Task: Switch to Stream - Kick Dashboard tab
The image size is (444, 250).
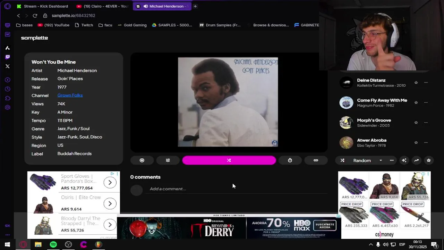Action: click(42, 6)
